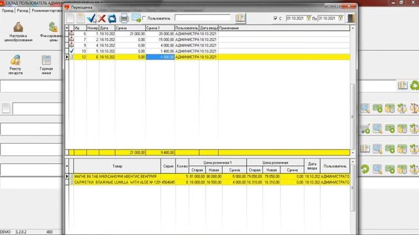Toggle the Пользователь filter checkbox
419x235 pixels.
click(144, 18)
